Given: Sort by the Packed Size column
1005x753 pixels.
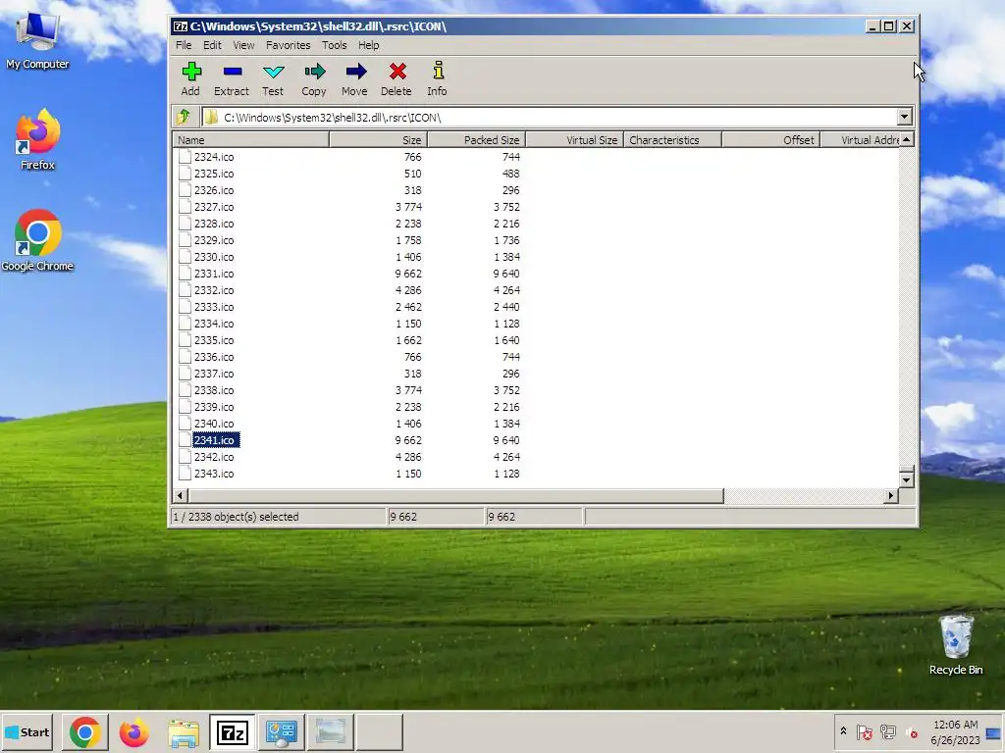Looking at the screenshot, I should (x=477, y=139).
